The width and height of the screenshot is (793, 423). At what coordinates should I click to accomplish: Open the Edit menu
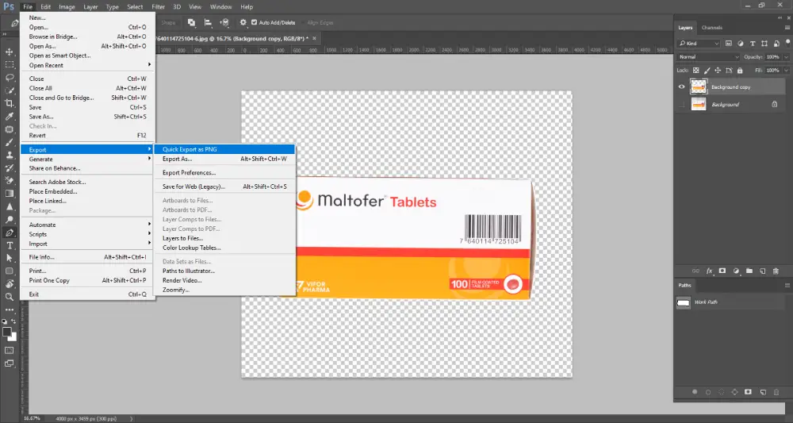click(45, 7)
